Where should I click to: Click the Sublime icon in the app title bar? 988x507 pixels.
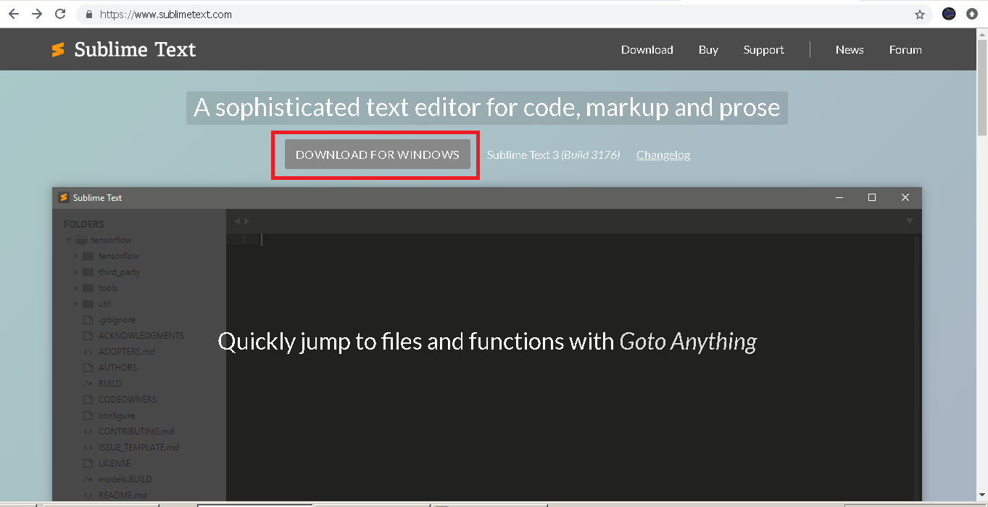[64, 197]
